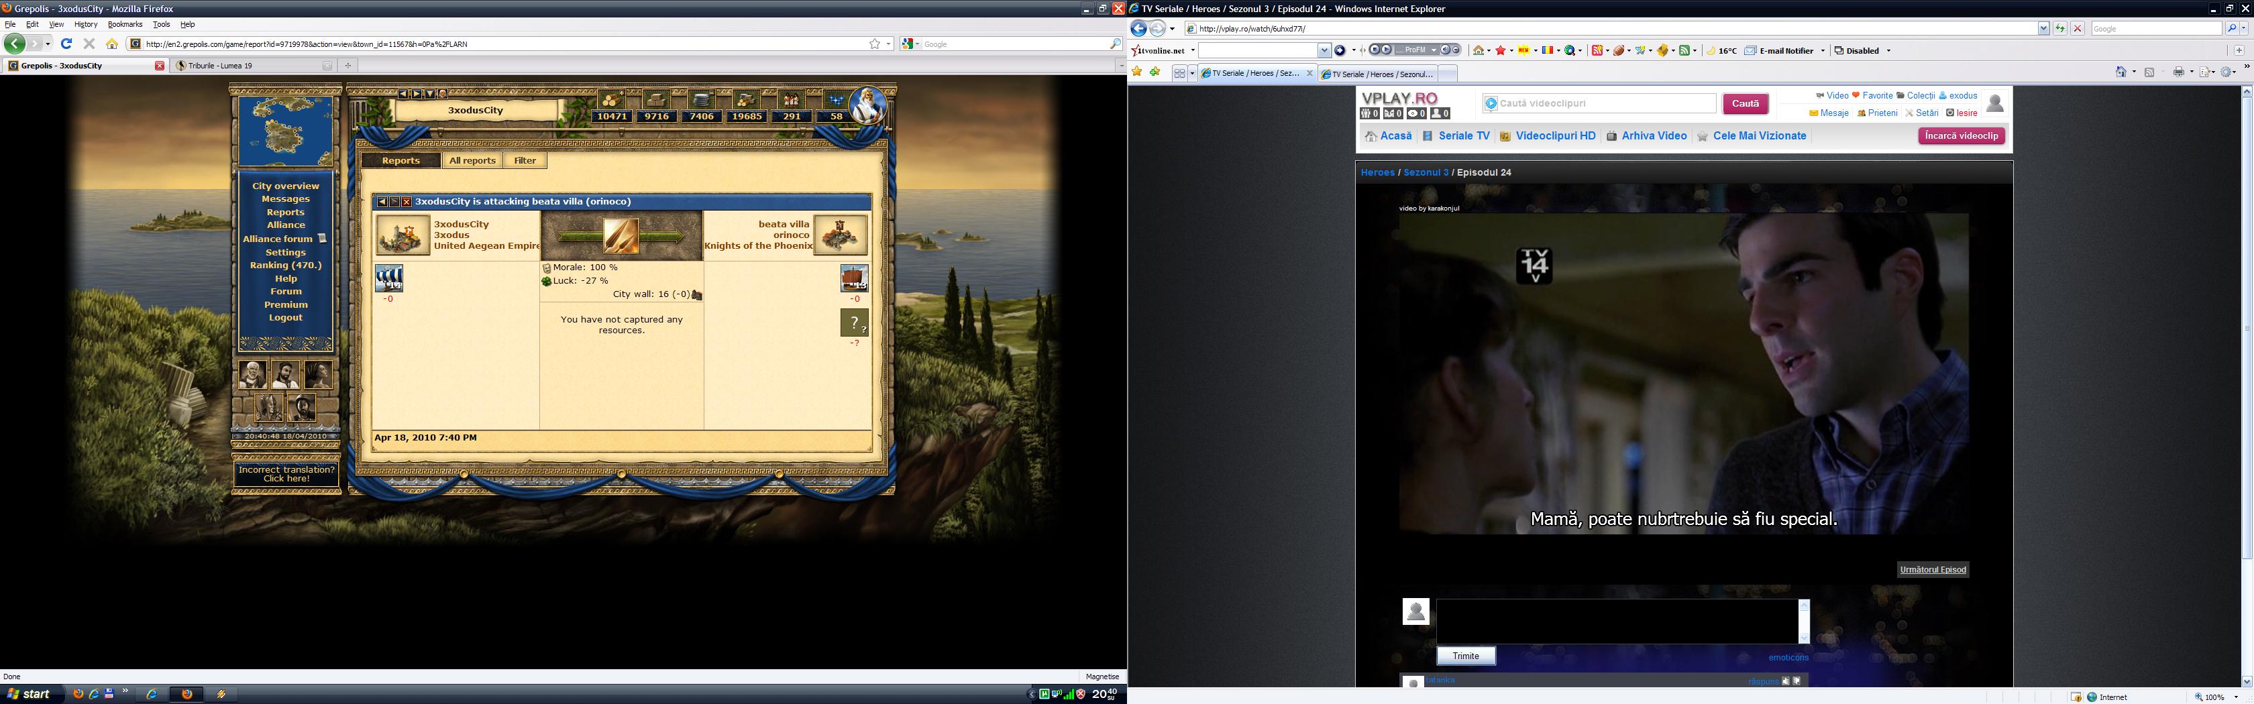The height and width of the screenshot is (704, 2254).
Task: Click the vplay Caută videoclipuri search field
Action: click(1599, 104)
